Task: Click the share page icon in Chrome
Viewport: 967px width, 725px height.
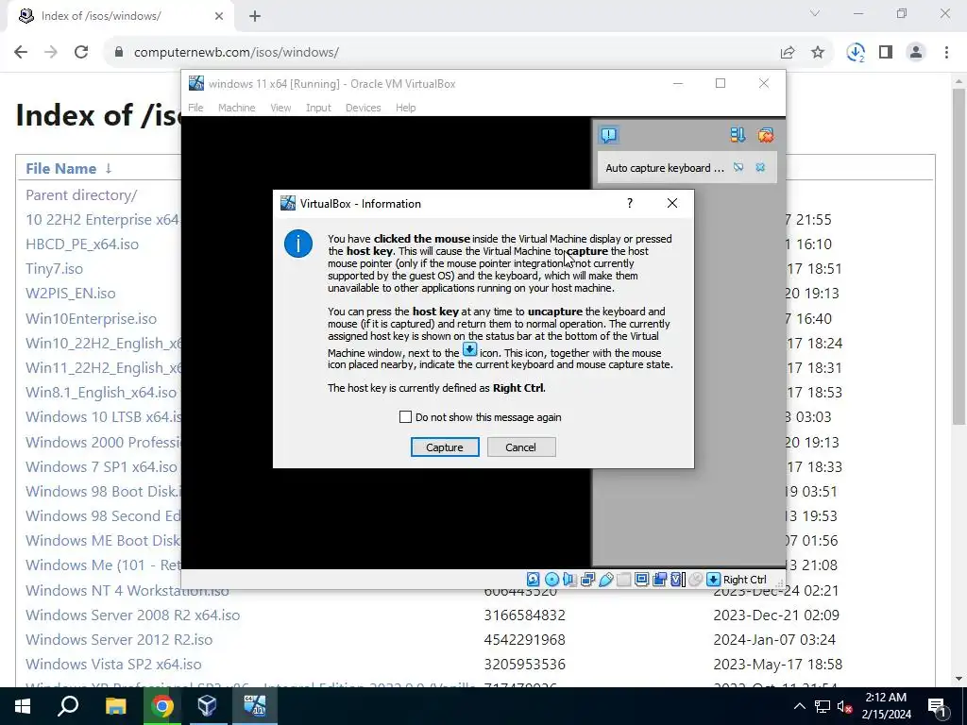Action: pos(788,53)
